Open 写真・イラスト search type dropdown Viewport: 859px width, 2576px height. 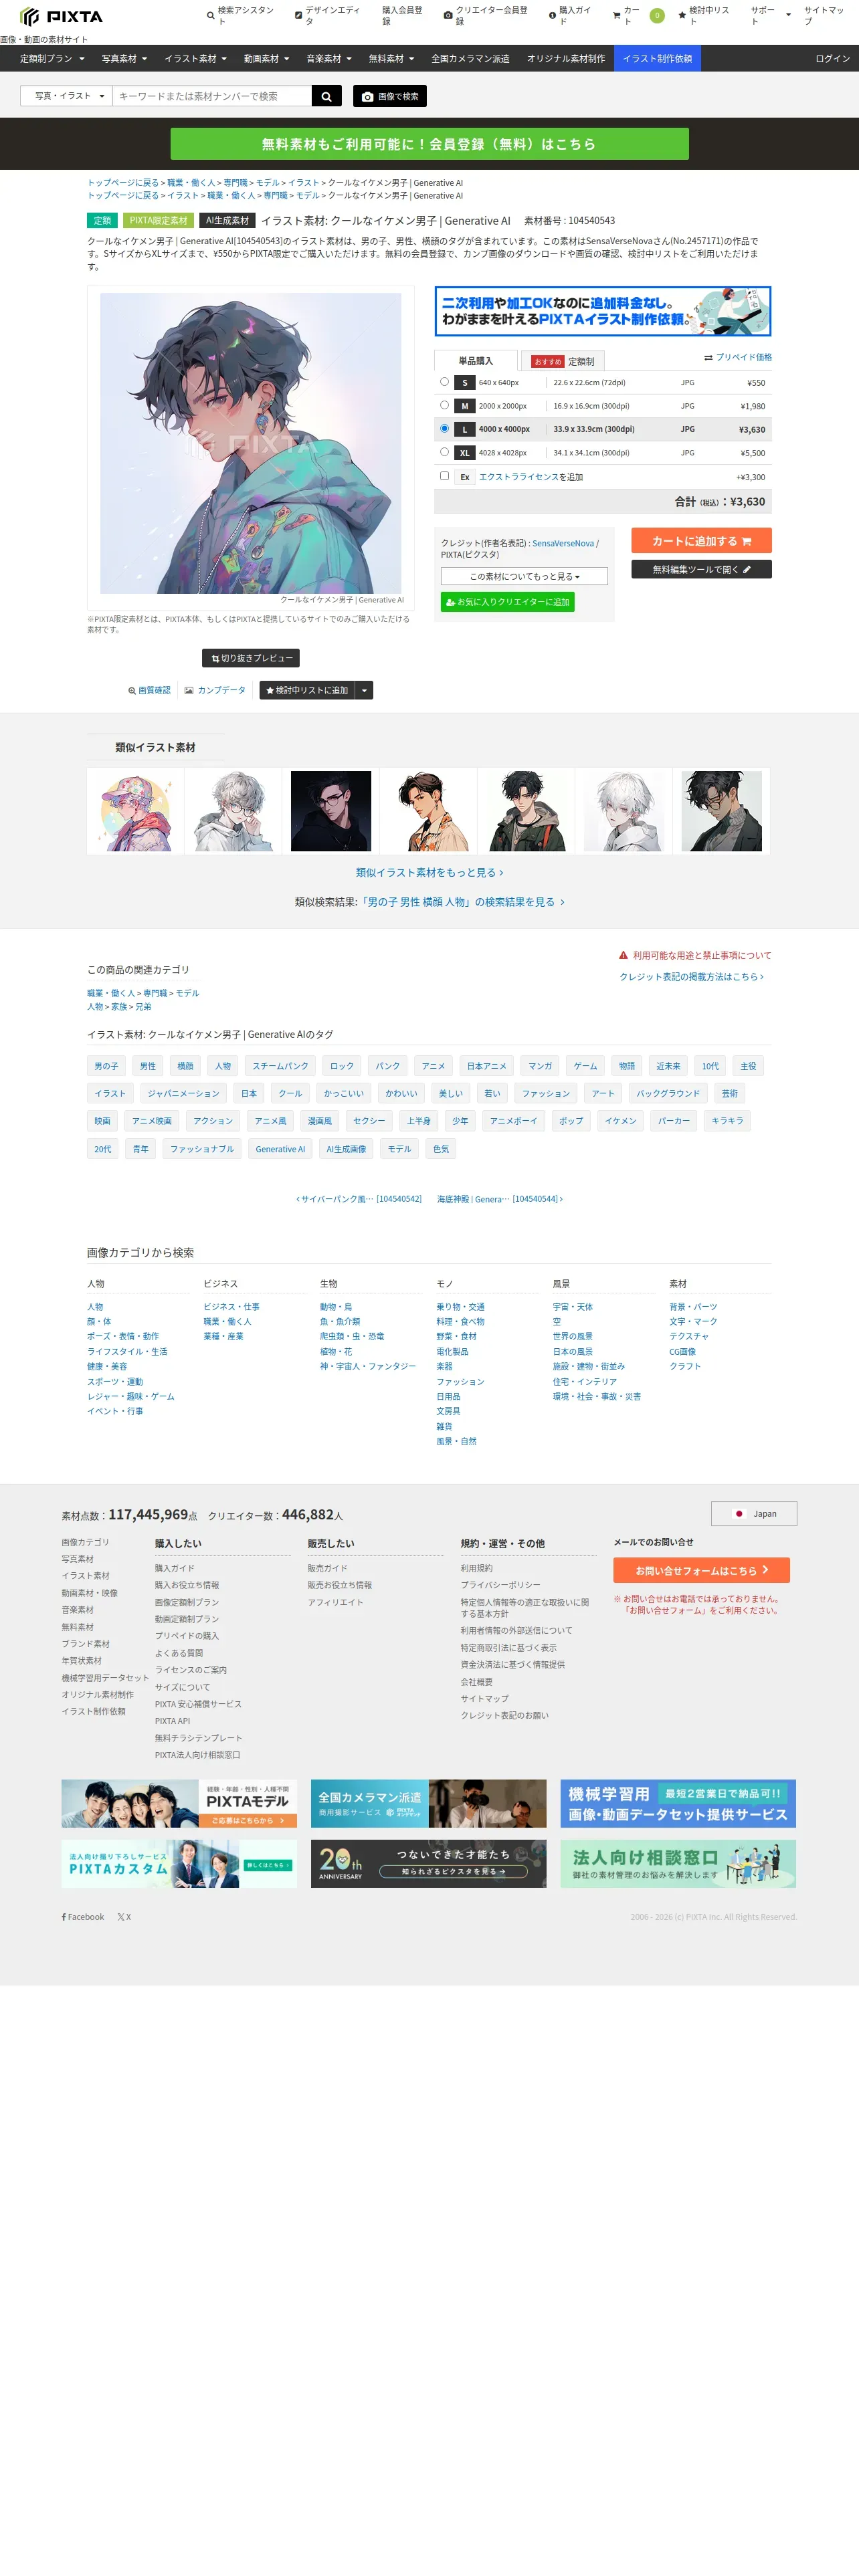(67, 96)
